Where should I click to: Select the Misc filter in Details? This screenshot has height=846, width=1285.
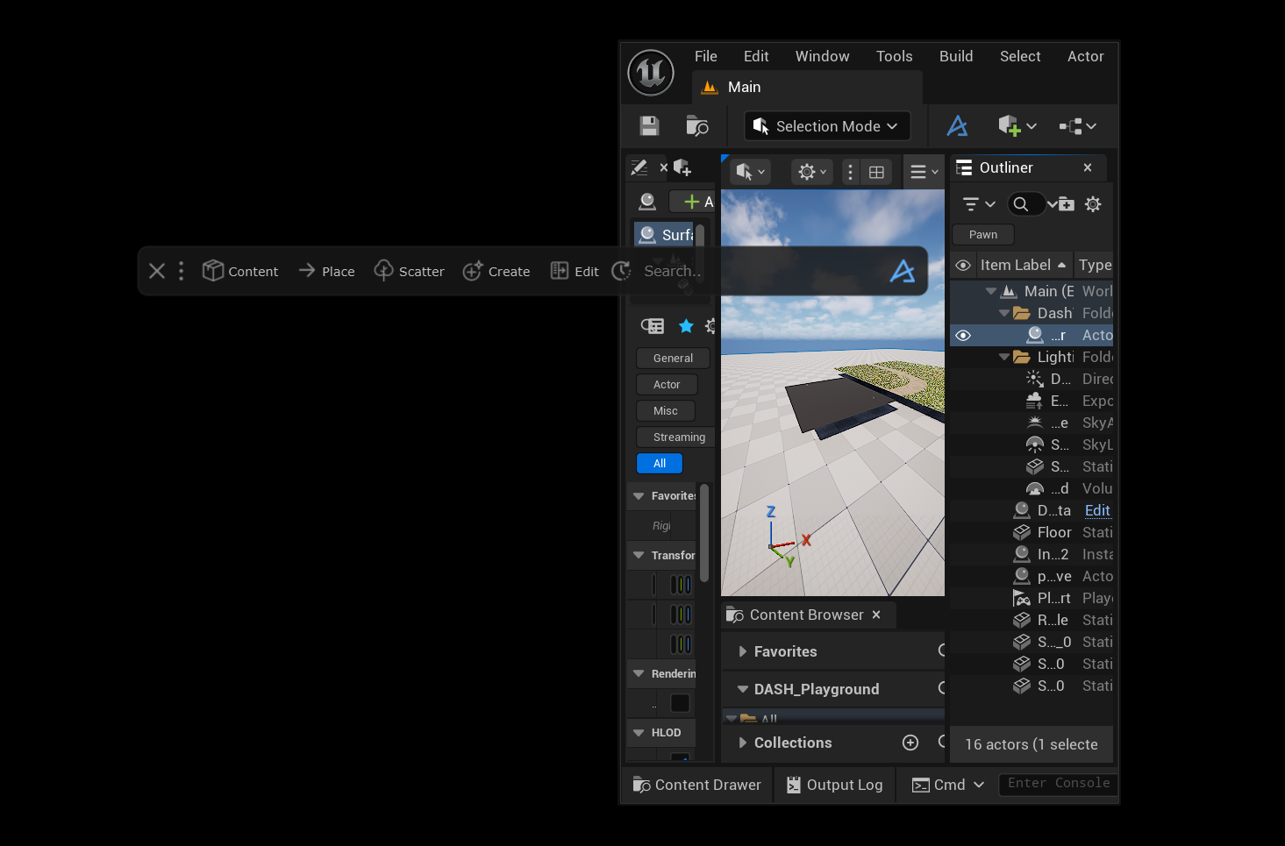[666, 410]
